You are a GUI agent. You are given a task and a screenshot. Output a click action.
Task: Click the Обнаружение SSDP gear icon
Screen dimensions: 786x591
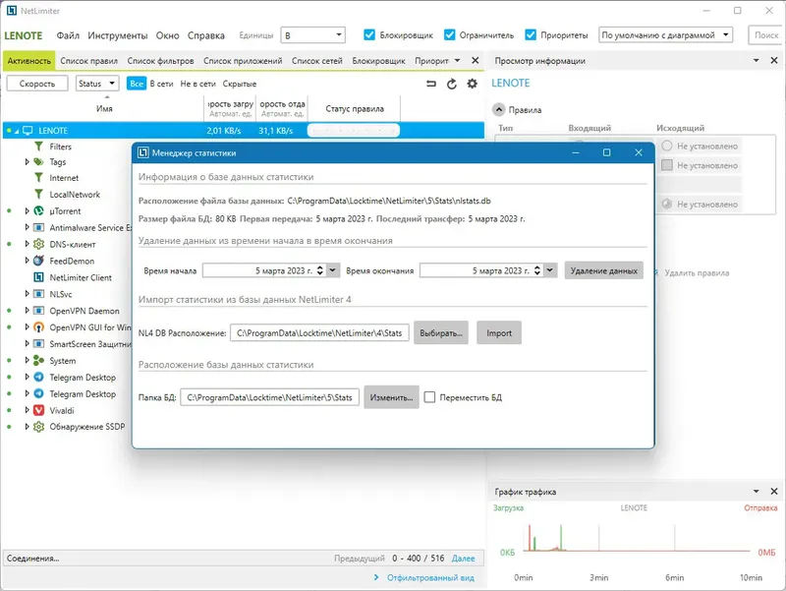click(38, 427)
